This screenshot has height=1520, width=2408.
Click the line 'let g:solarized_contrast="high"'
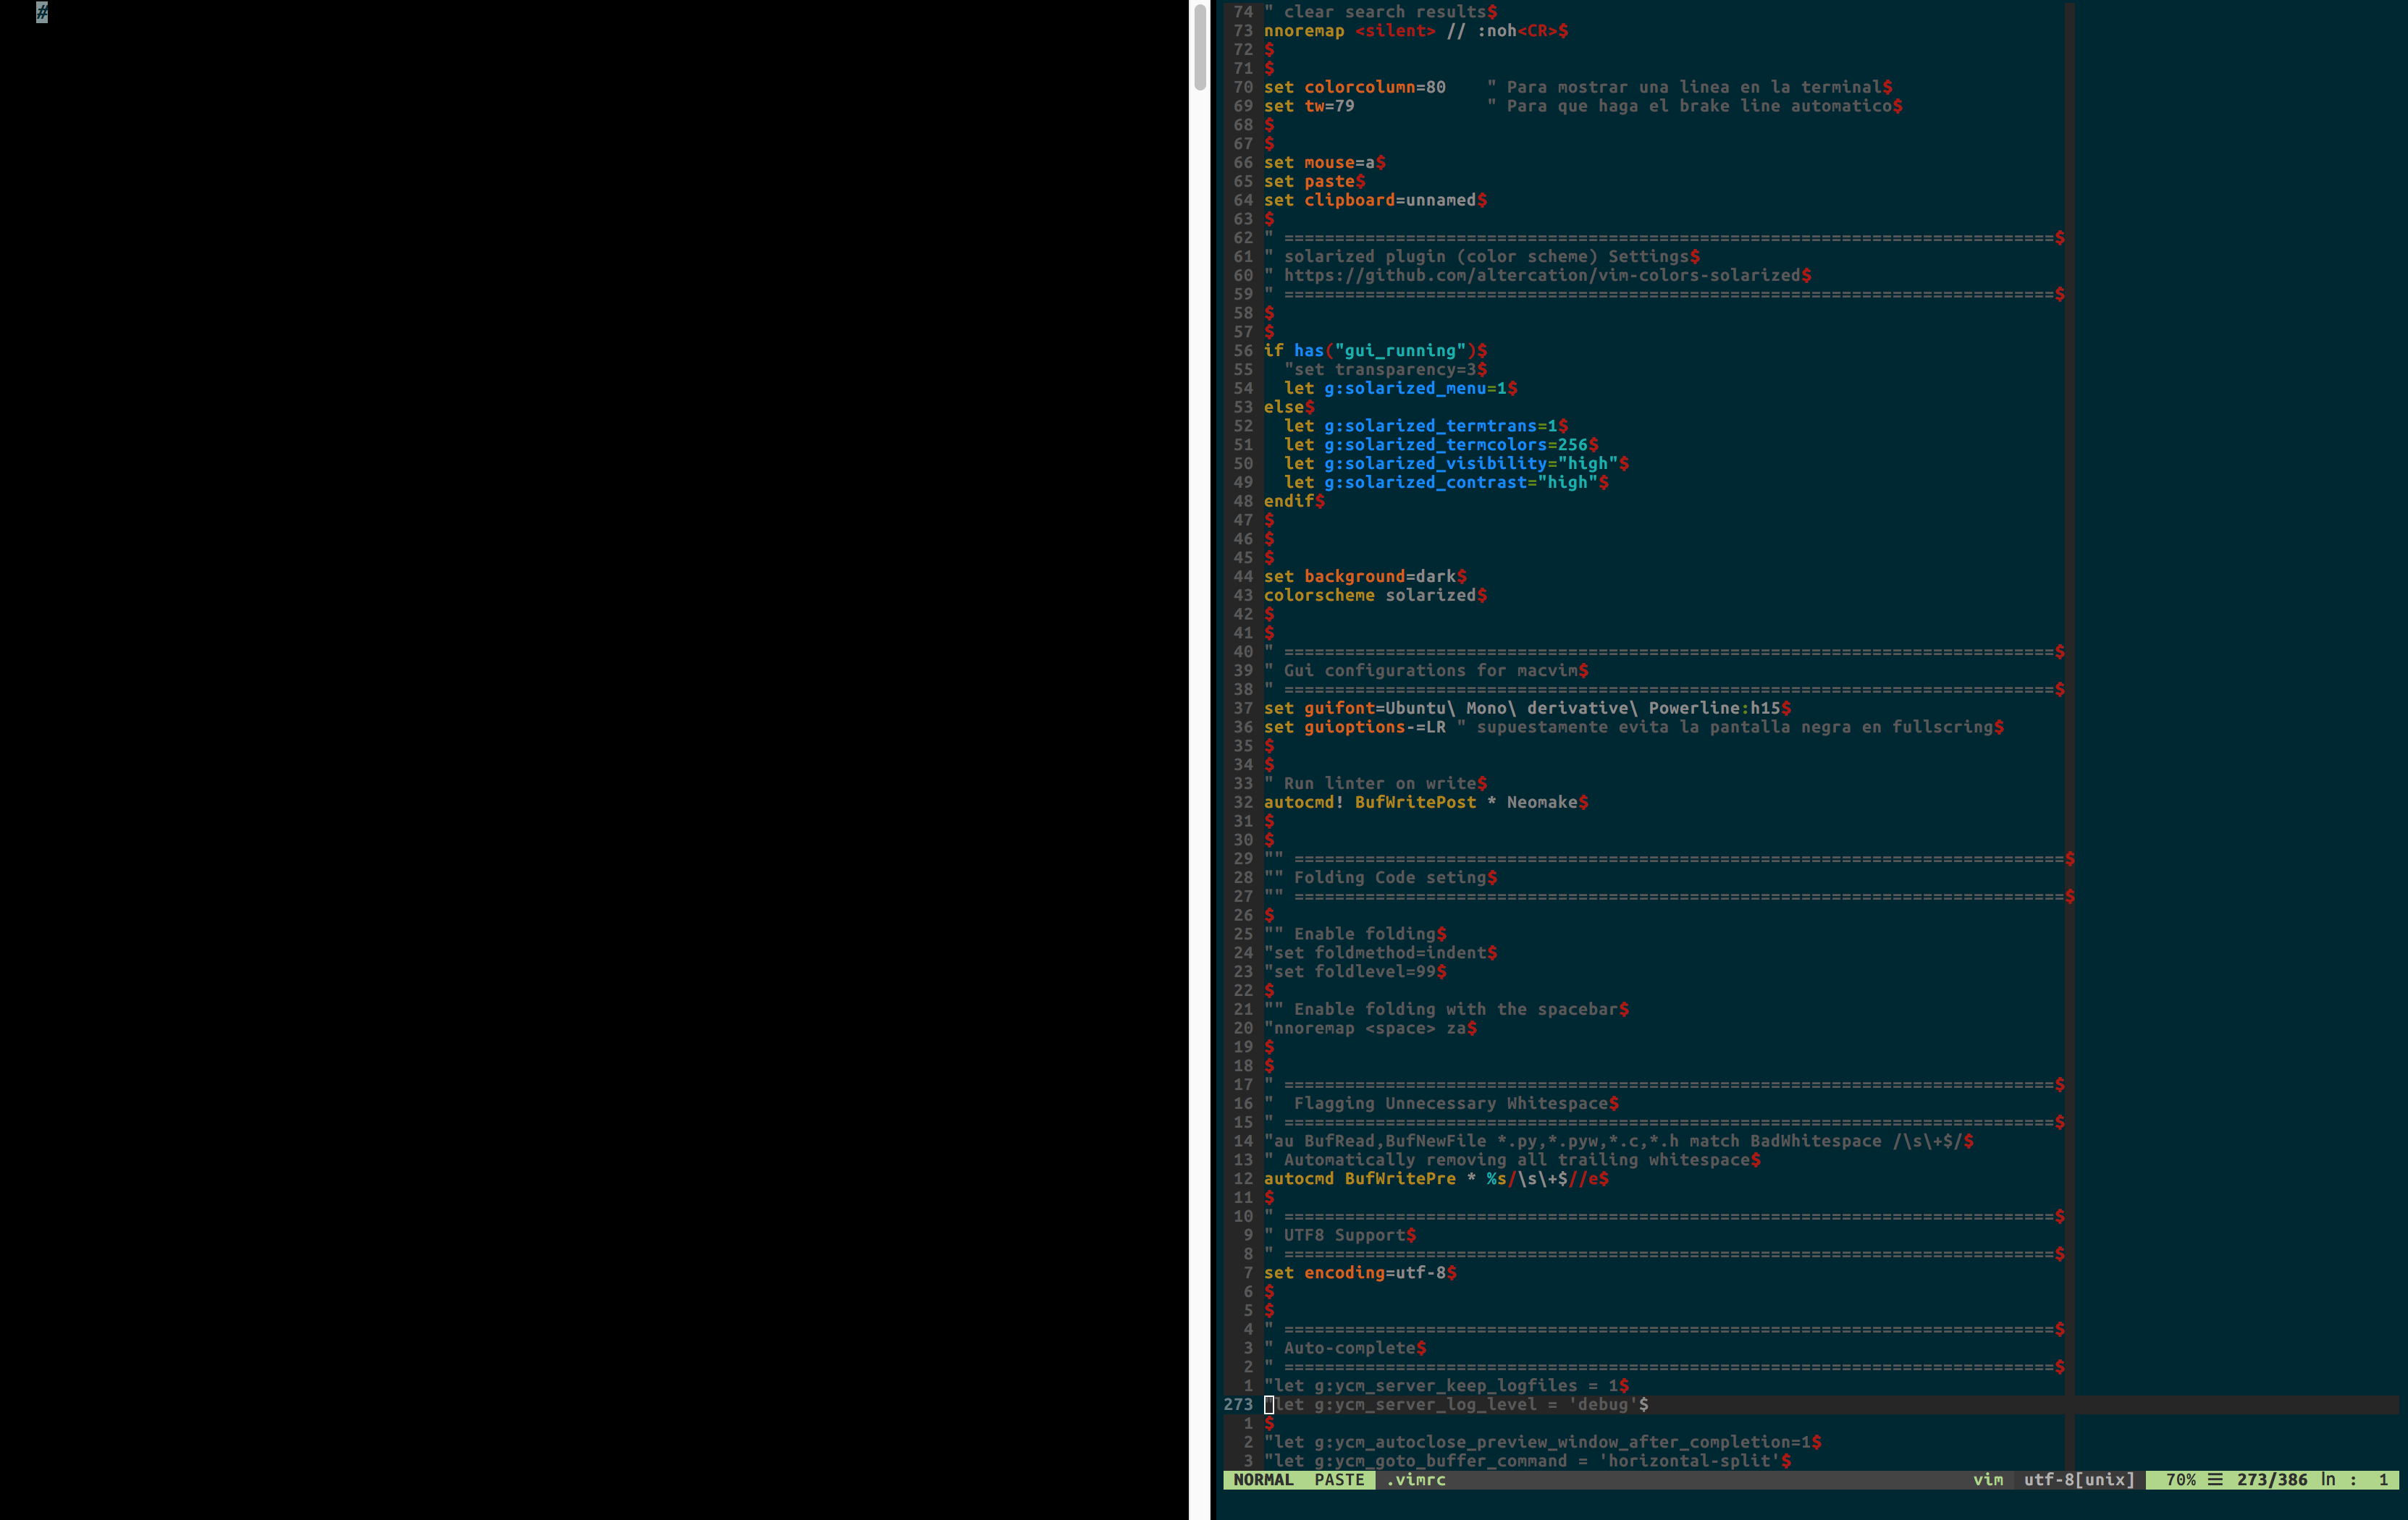click(x=1446, y=483)
